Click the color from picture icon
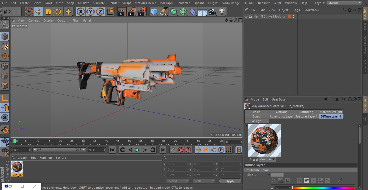Viewport: 368px width, 190px height. coord(287,181)
